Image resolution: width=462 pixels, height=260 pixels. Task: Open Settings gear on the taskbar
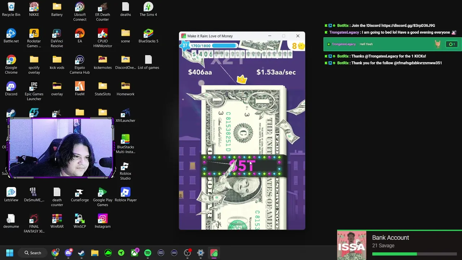201,253
